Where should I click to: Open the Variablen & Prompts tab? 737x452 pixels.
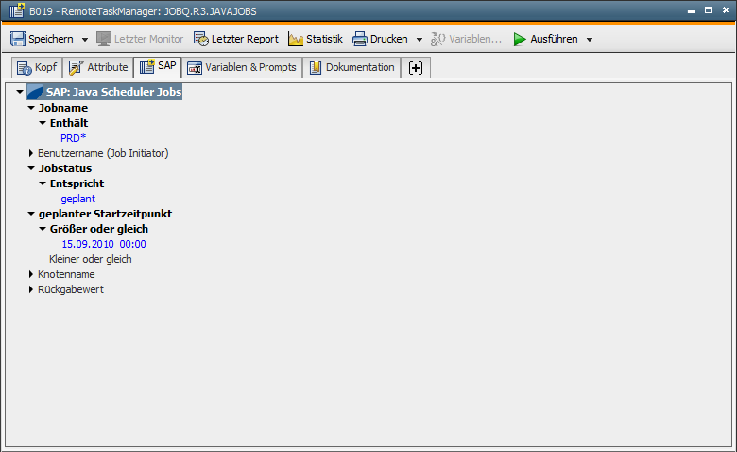tap(242, 67)
